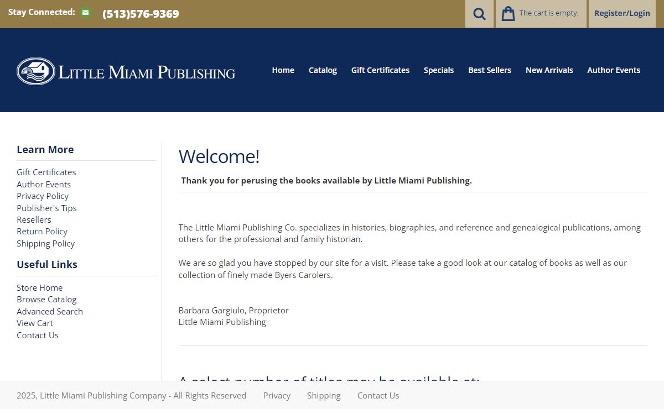Click Contact Us in sidebar
The image size is (664, 409).
[38, 335]
